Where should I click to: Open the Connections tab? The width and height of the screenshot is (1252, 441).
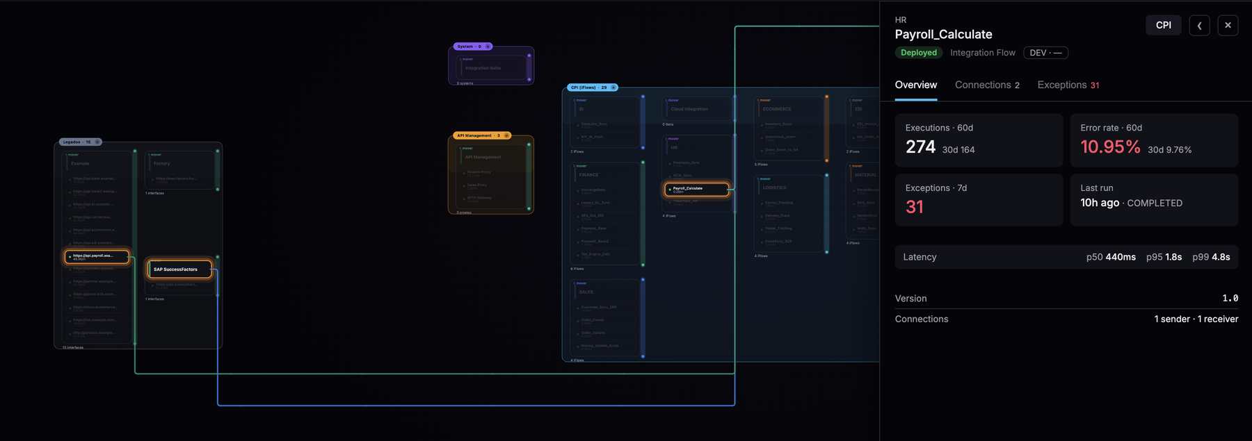[987, 85]
